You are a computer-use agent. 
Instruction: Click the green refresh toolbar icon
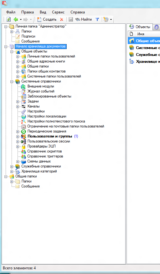point(8,19)
